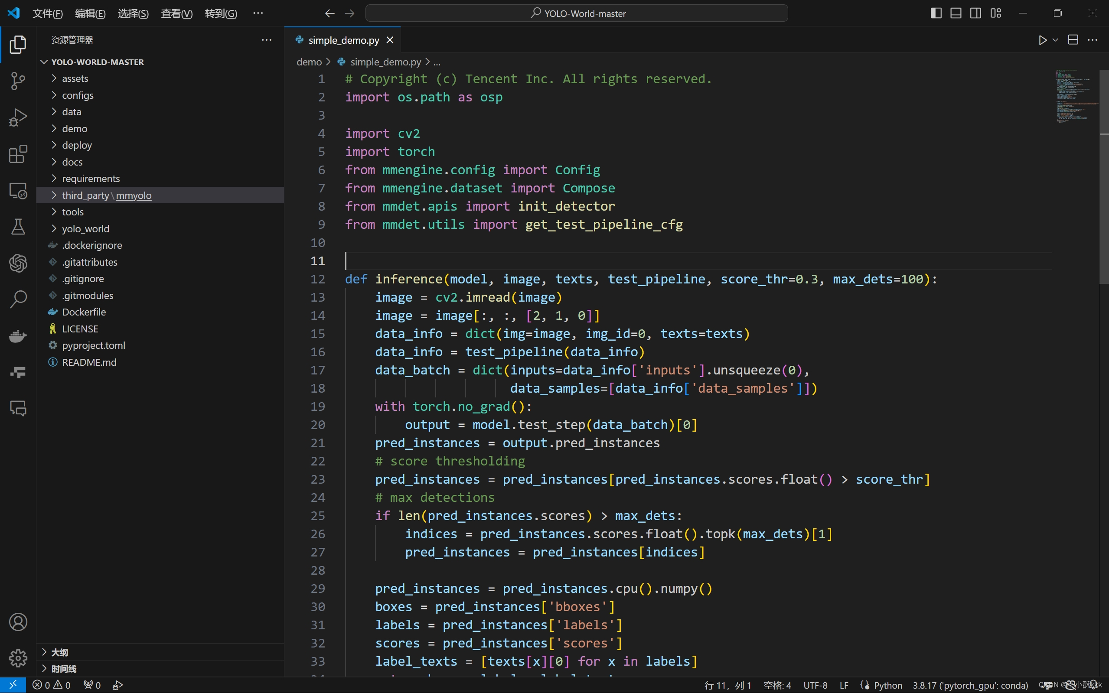Change UTF-8 file encoding

click(815, 685)
